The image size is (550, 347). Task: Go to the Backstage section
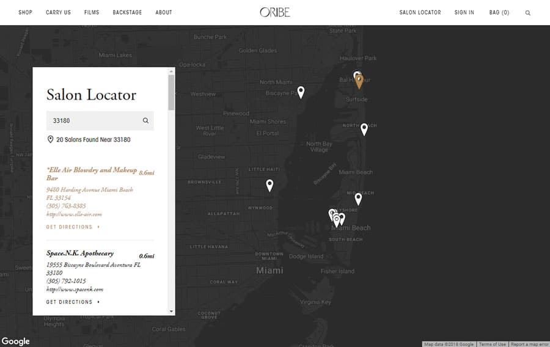point(127,13)
